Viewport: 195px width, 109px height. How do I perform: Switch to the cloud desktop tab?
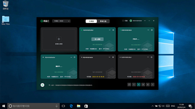(x=91, y=21)
